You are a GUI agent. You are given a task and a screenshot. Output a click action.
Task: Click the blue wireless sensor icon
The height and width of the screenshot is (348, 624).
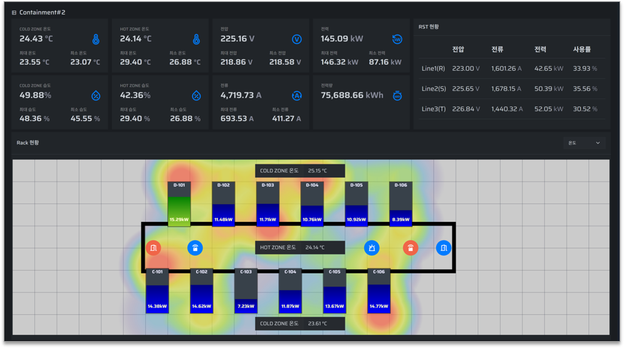[x=195, y=248]
